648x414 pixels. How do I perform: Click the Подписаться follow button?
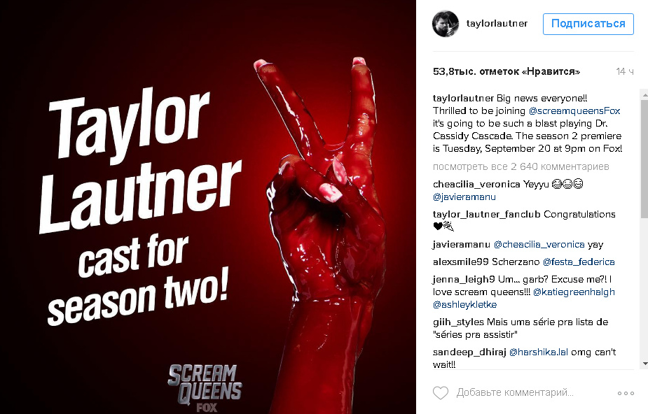588,24
